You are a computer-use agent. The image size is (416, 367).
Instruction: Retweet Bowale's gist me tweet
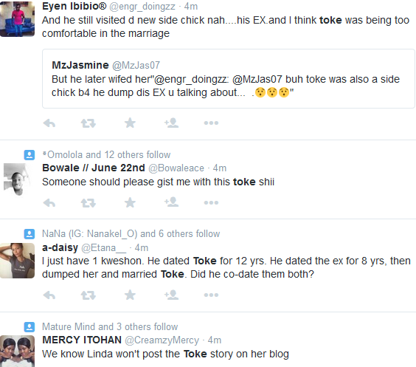tap(88, 202)
